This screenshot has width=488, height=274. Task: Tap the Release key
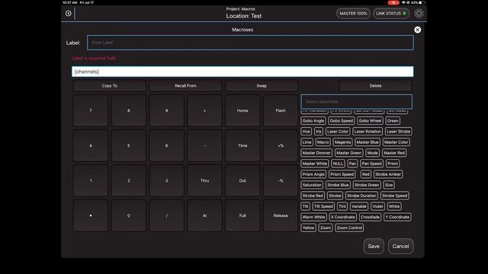click(x=281, y=215)
